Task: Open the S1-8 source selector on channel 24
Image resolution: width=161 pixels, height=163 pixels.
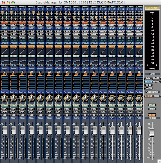Action: [67, 9]
